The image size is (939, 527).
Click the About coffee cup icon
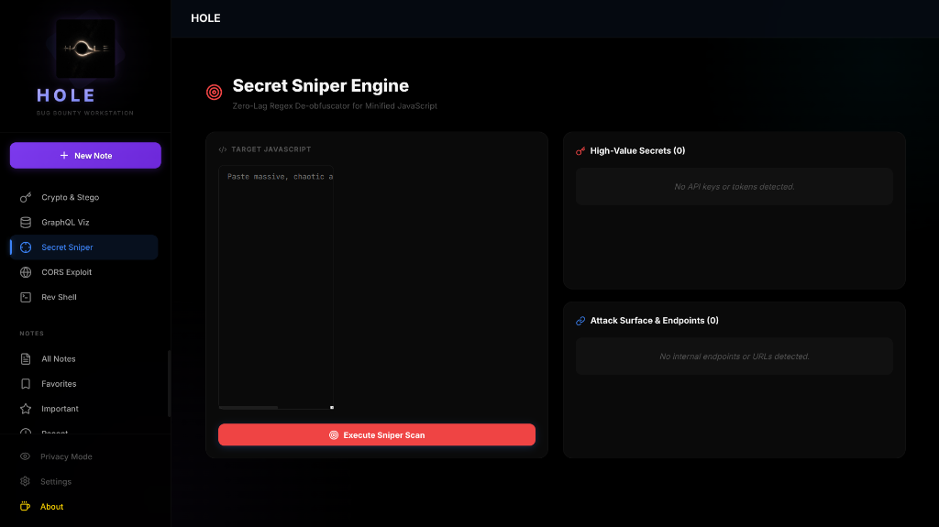(25, 507)
